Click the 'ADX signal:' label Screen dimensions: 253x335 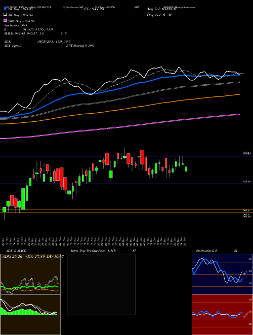[x=12, y=46]
